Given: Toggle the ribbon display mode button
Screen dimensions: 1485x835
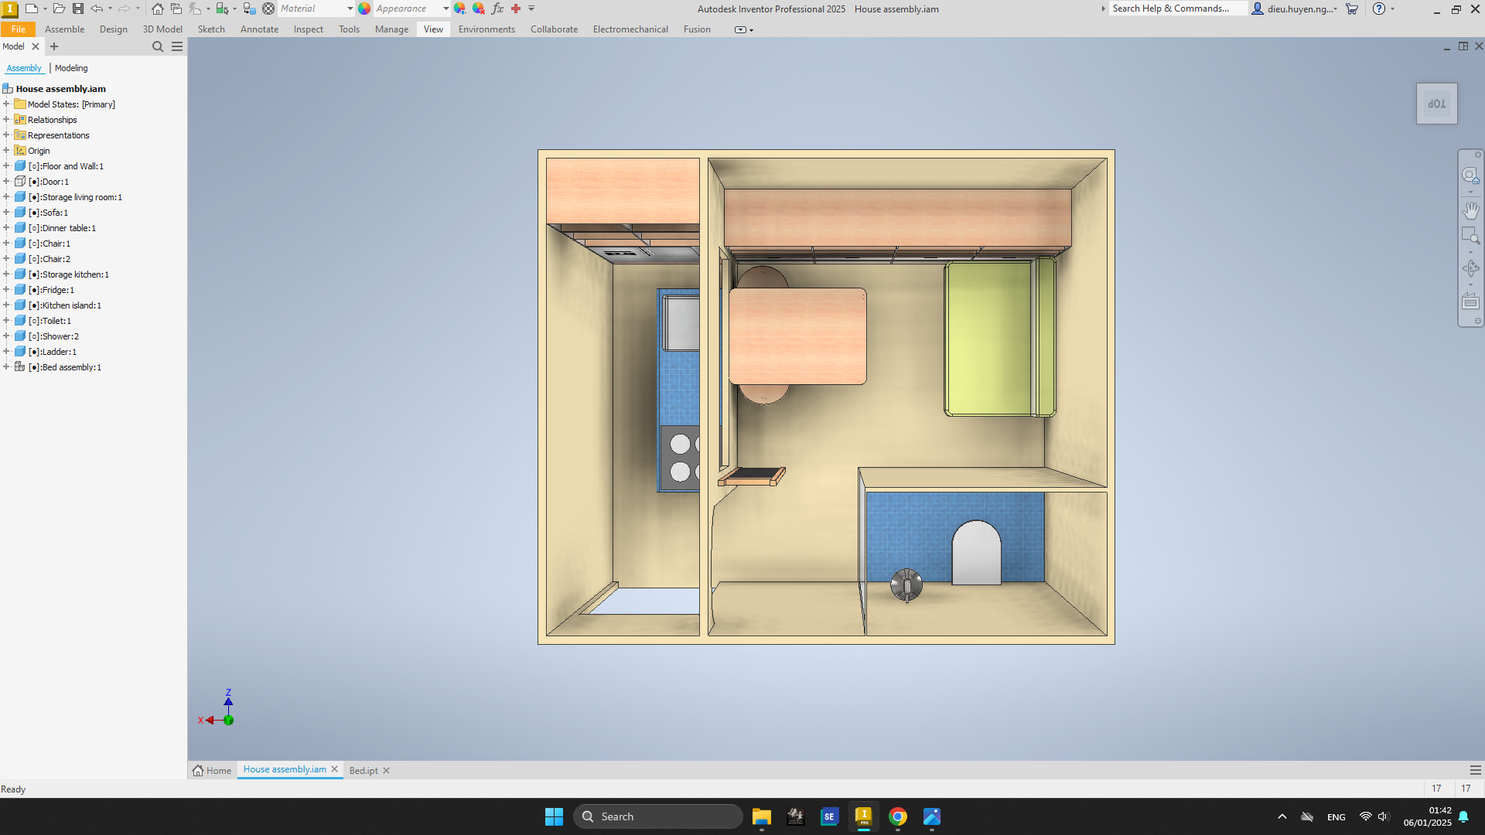Looking at the screenshot, I should click(x=740, y=29).
